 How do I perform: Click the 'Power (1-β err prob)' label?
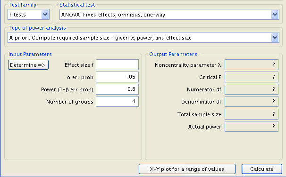pyautogui.click(x=67, y=90)
